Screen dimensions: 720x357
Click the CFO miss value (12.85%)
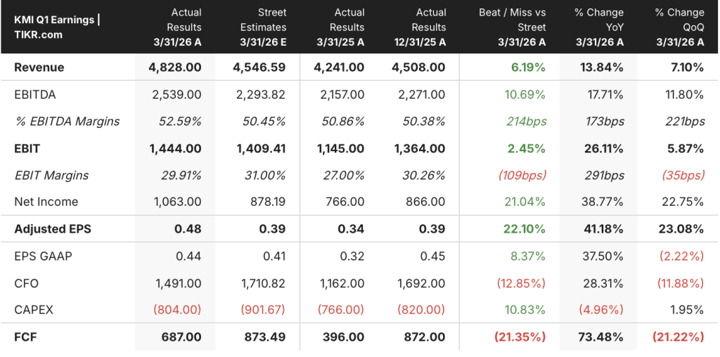click(522, 283)
